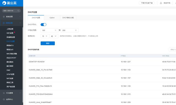Viewport: 176px width, 105px height.
Task: Open MAC地址克隆 in the sidebar
Action: click(x=12, y=54)
